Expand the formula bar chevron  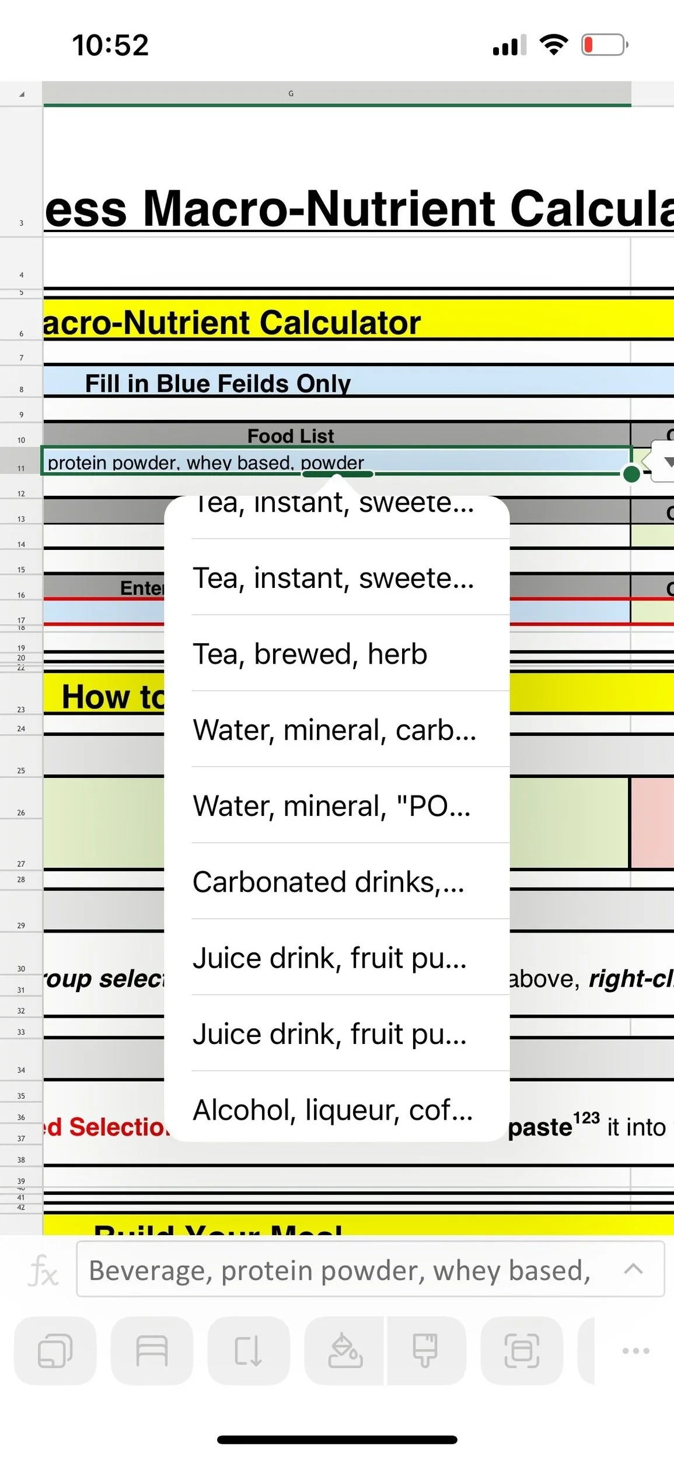pos(634,1269)
